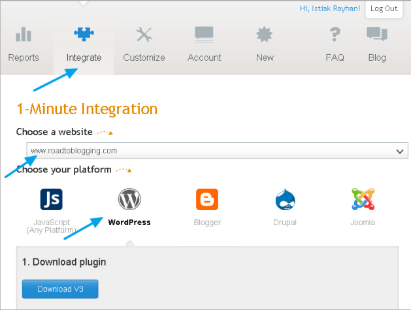
Task: Click the Joomla platform label
Action: 363,223
